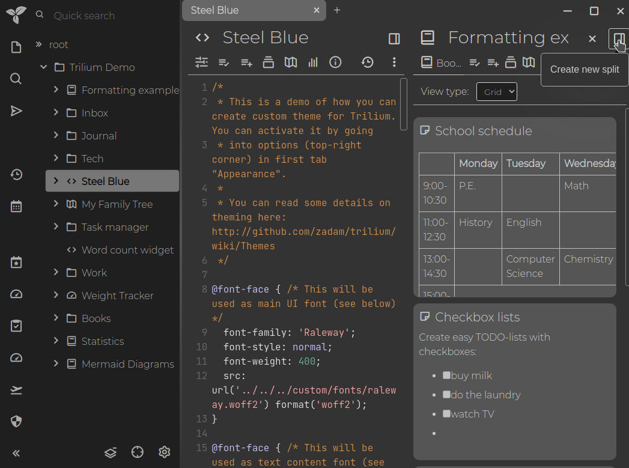The height and width of the screenshot is (468, 629).
Task: Open the calendar icon in the launcher bar
Action: click(16, 207)
